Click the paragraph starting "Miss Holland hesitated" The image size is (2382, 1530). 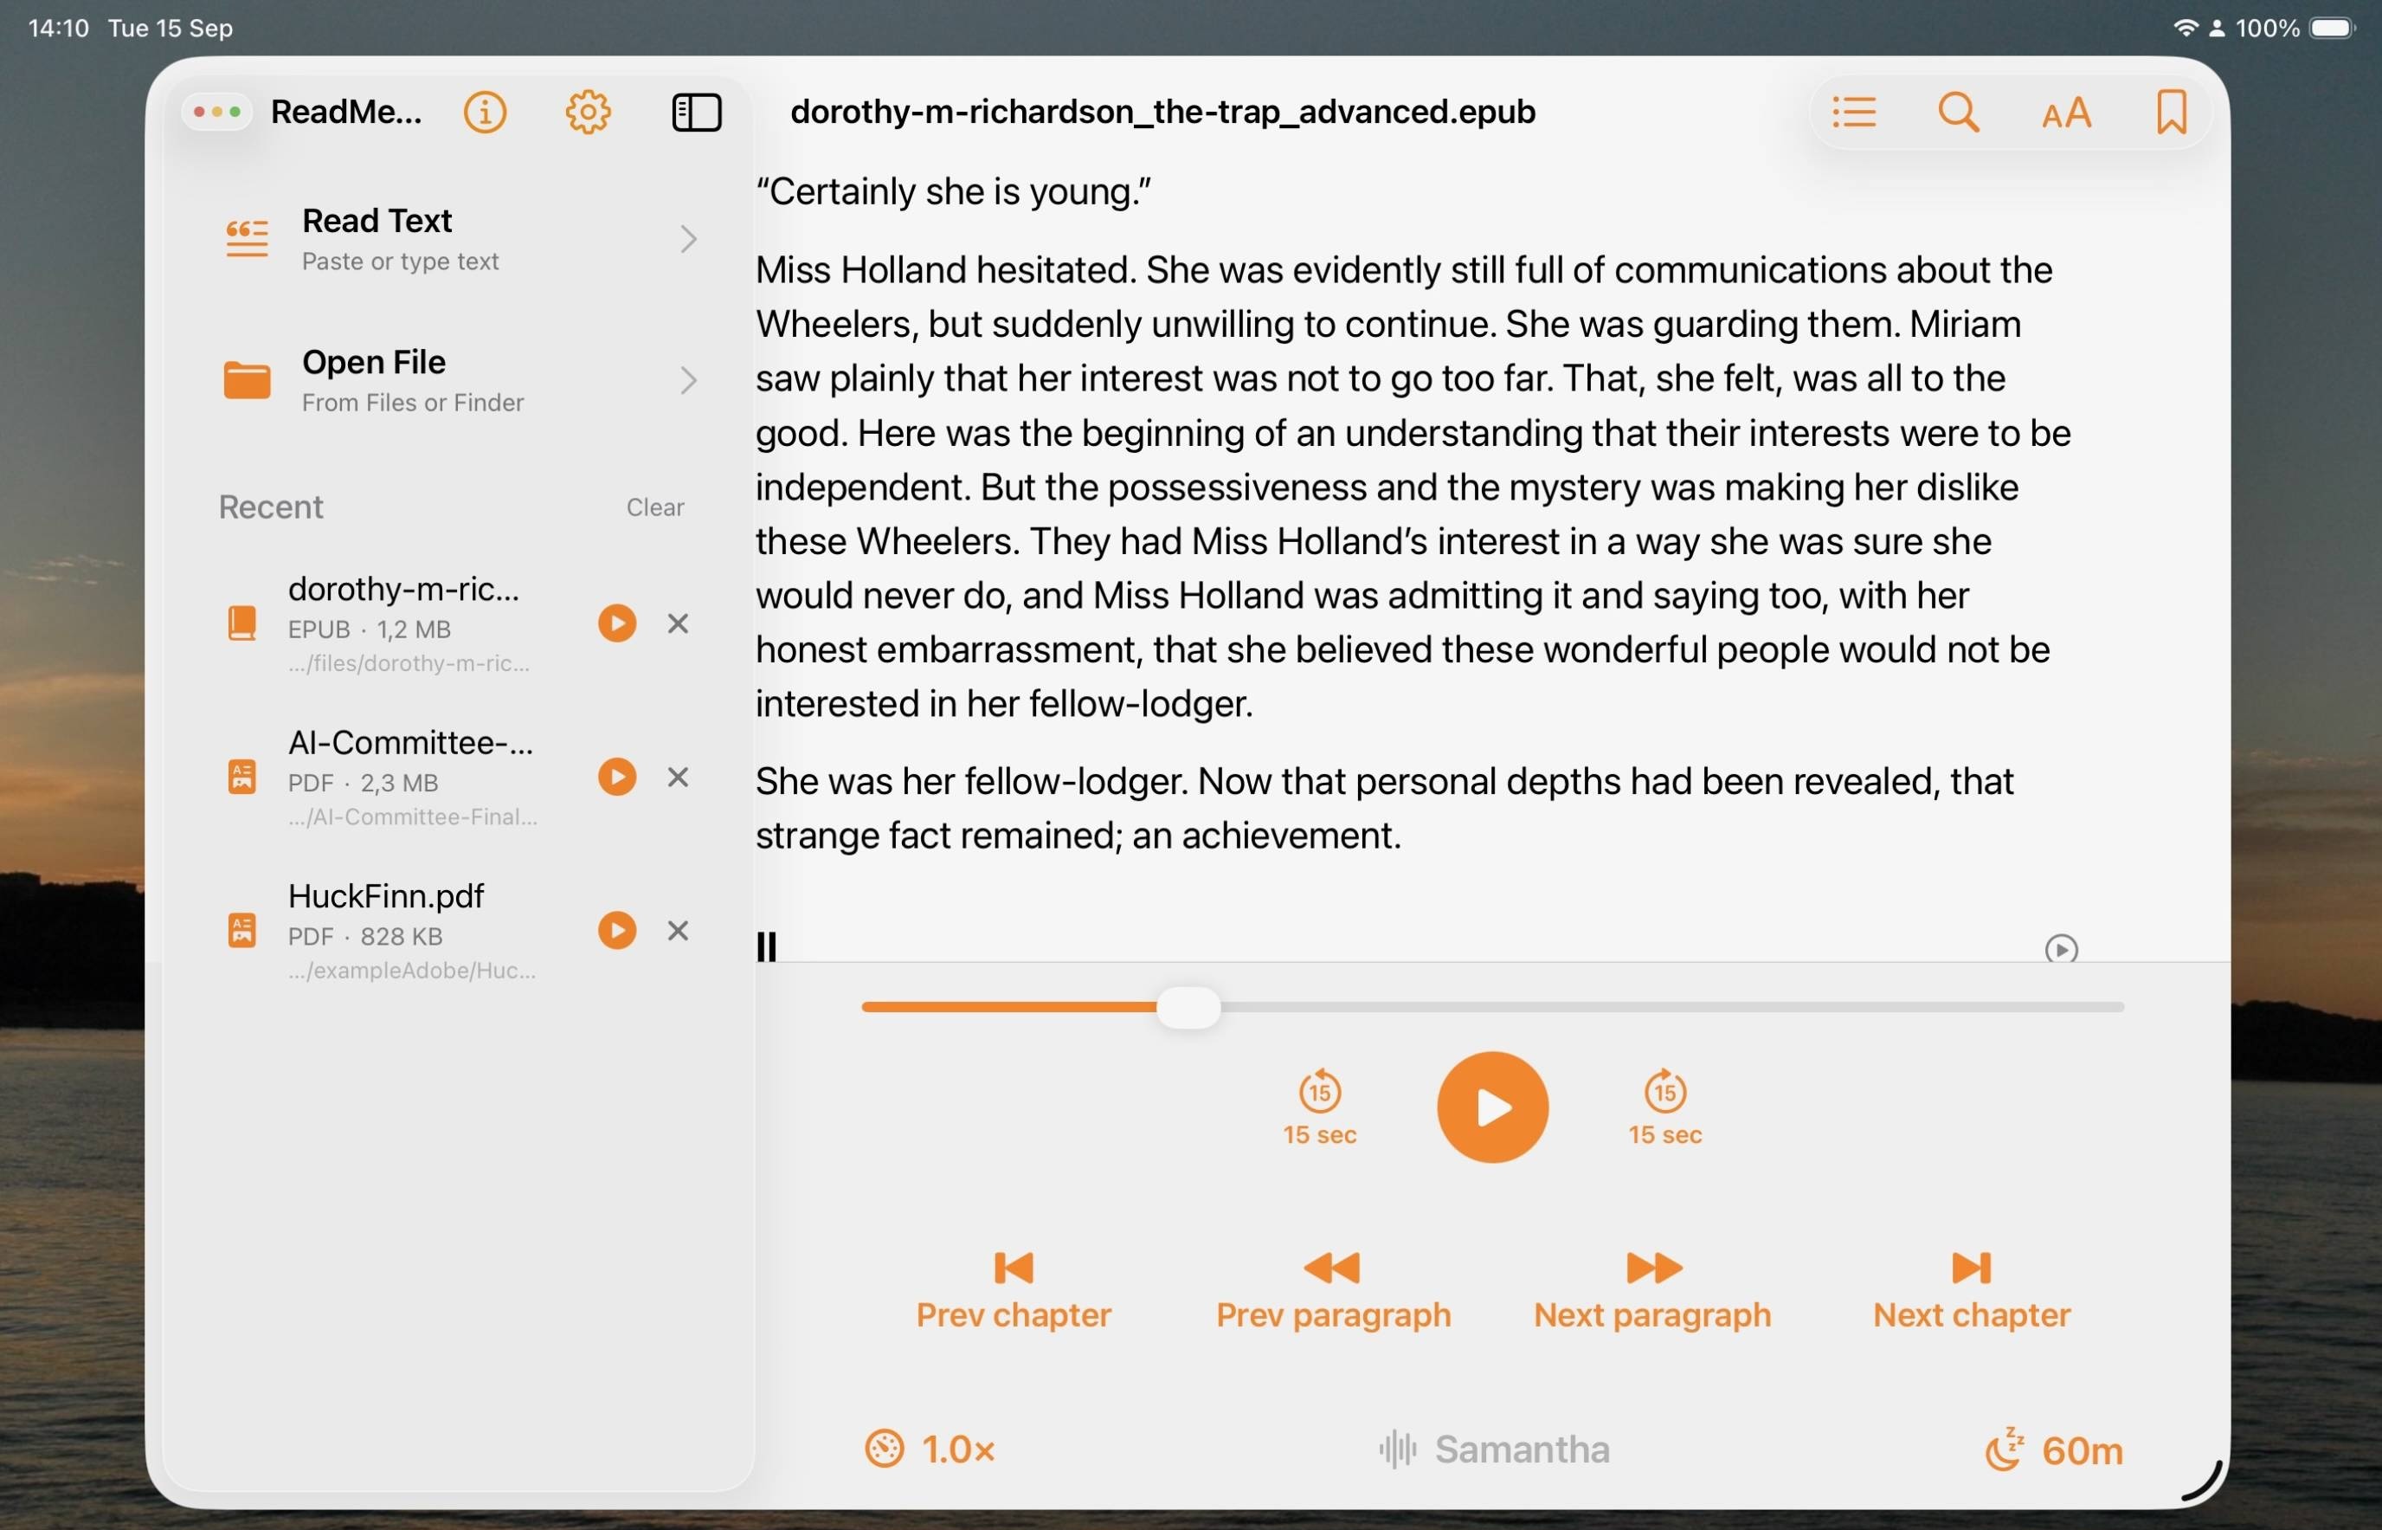[x=1413, y=487]
